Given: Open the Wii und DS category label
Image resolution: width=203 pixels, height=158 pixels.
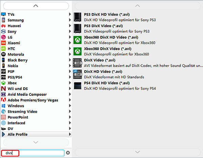Looking at the screenshot, I should 18,89.
